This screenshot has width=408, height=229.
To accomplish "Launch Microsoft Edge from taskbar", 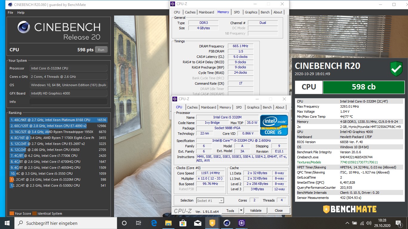I will (154, 223).
